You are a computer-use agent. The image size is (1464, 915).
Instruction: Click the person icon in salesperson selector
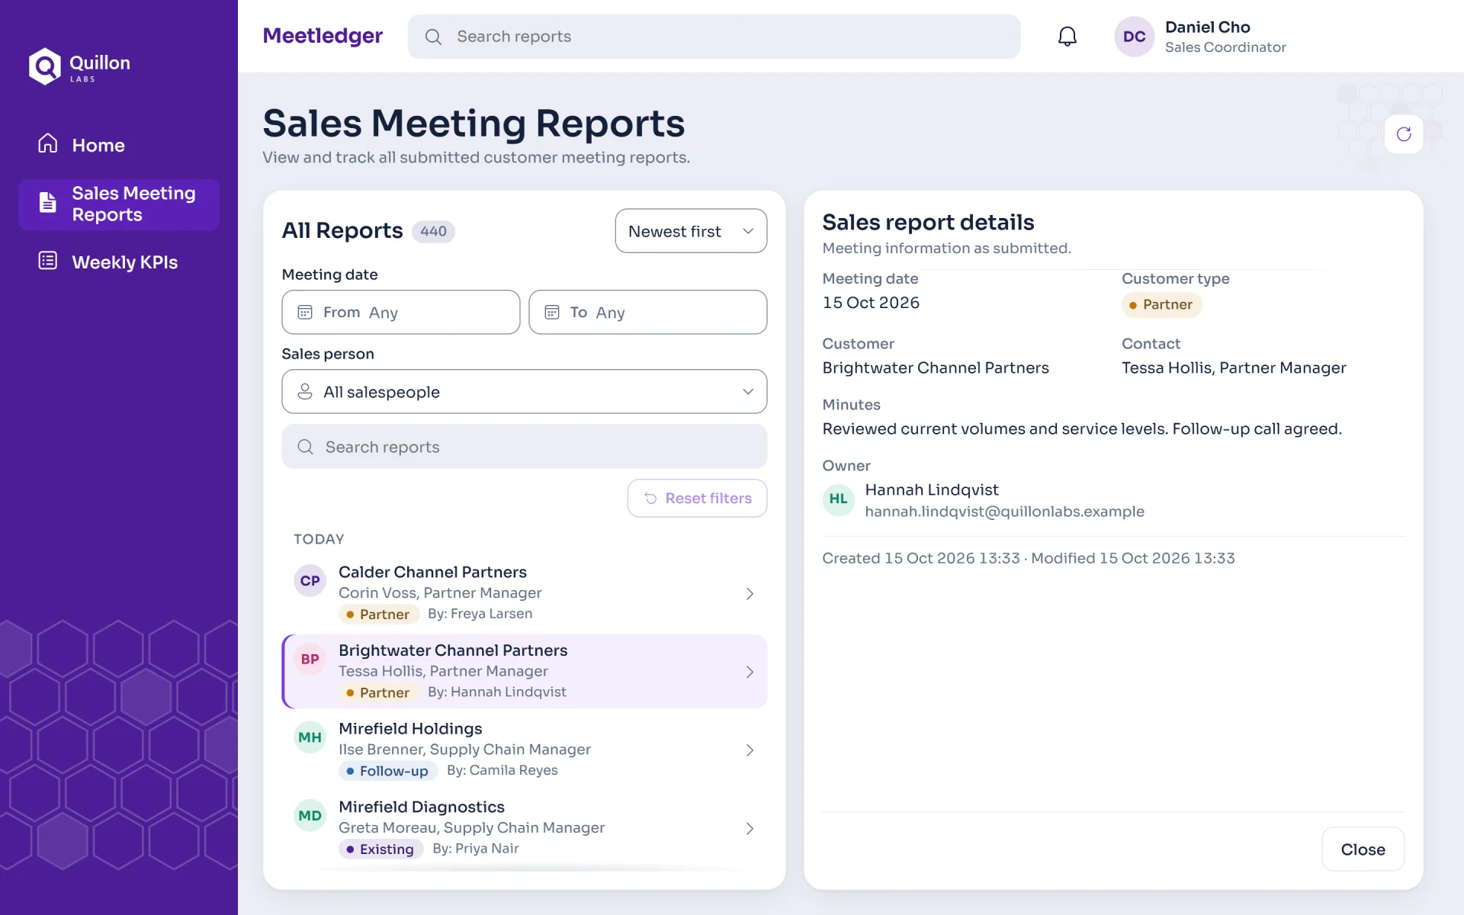point(305,391)
